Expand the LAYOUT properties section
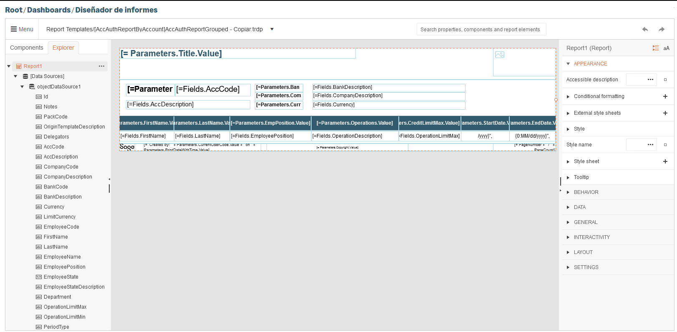 (568, 252)
